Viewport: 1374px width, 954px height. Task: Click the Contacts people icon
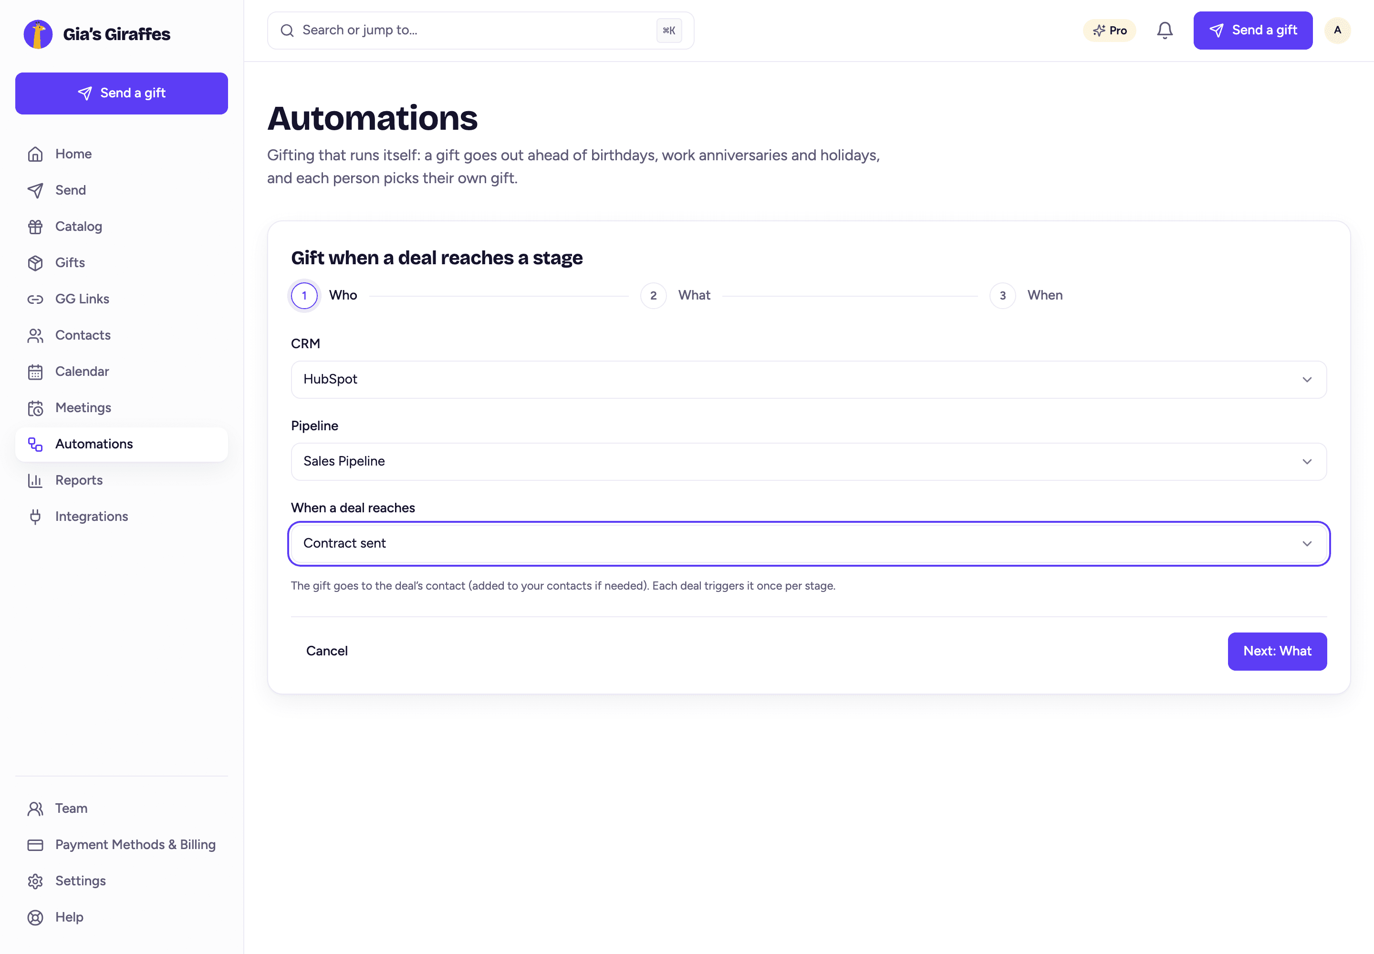tap(35, 335)
